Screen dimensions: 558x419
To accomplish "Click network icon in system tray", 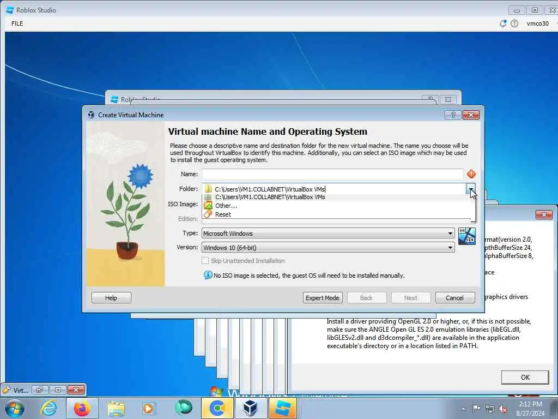I will pos(490,409).
